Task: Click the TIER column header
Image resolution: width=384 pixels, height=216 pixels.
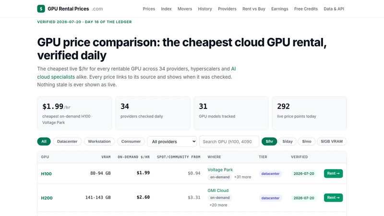Action: pos(263,157)
